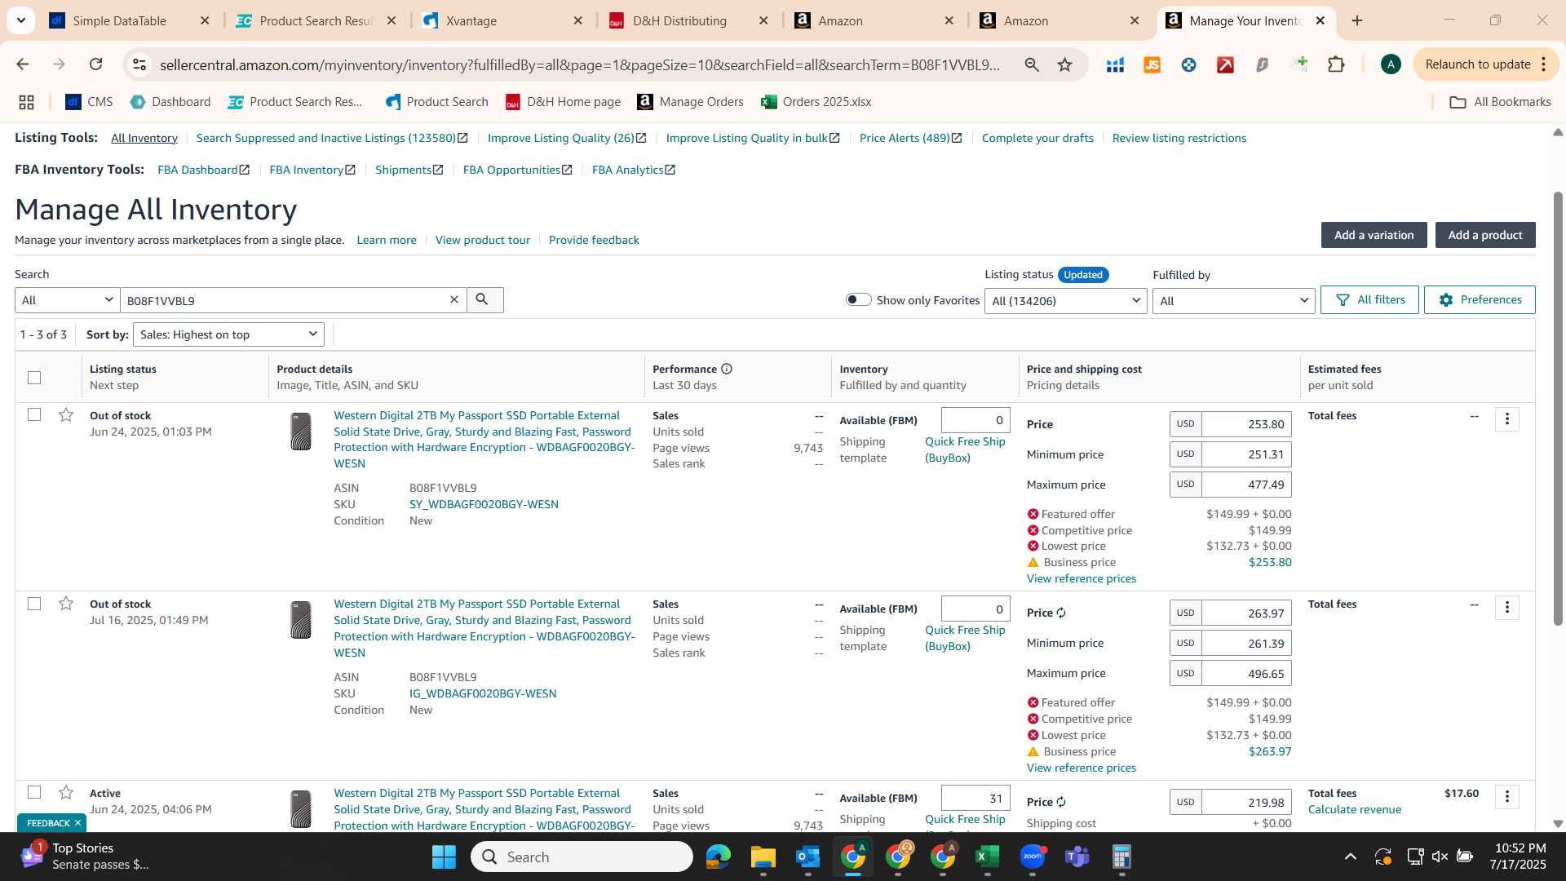Image resolution: width=1566 pixels, height=881 pixels.
Task: Click the price refresh icon on the 219.98 row
Action: click(1061, 802)
